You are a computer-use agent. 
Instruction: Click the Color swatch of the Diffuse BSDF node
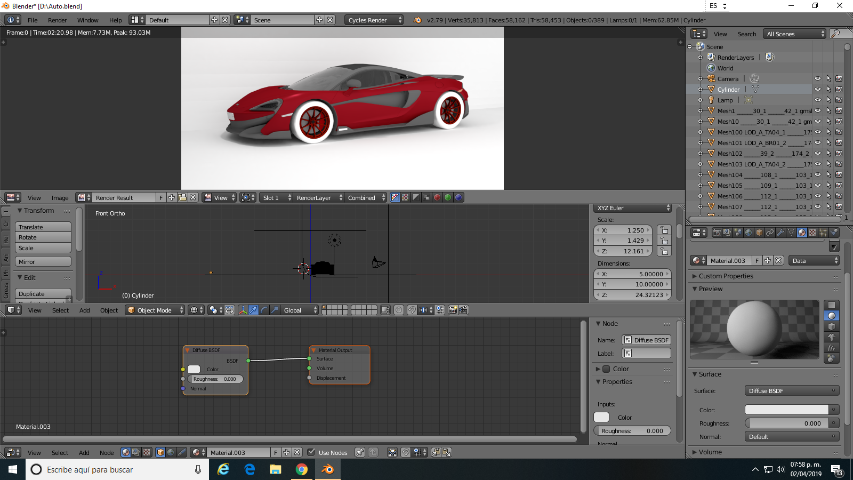(194, 369)
